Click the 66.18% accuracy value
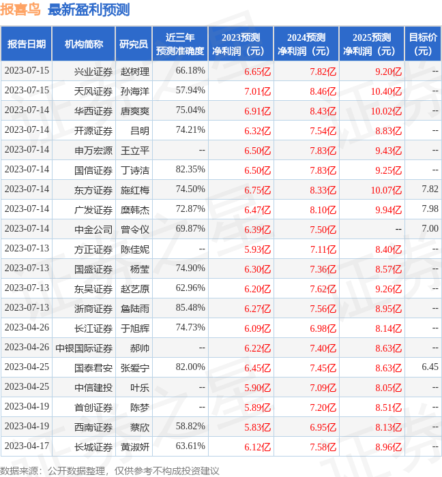 click(190, 71)
